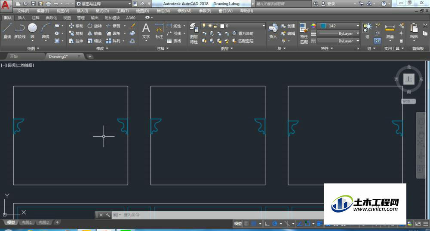Open the layer dropdown showing layer 0
The height and width of the screenshot is (231, 430).
(x=233, y=26)
